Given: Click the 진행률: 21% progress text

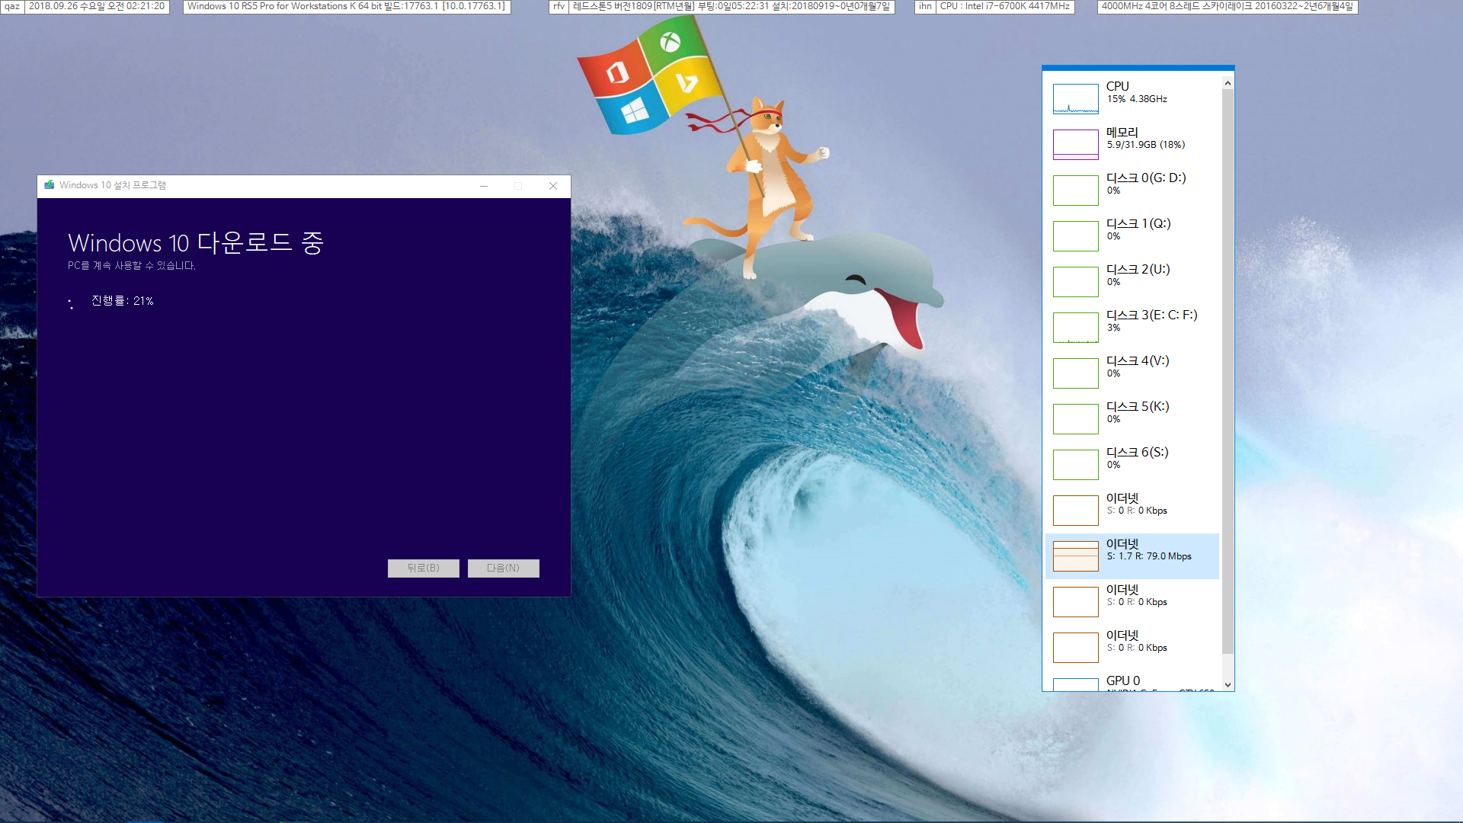Looking at the screenshot, I should (x=122, y=301).
